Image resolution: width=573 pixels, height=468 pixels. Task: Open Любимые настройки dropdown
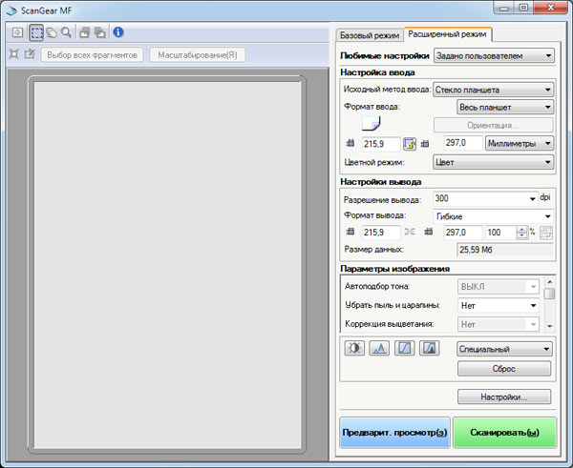tap(494, 56)
